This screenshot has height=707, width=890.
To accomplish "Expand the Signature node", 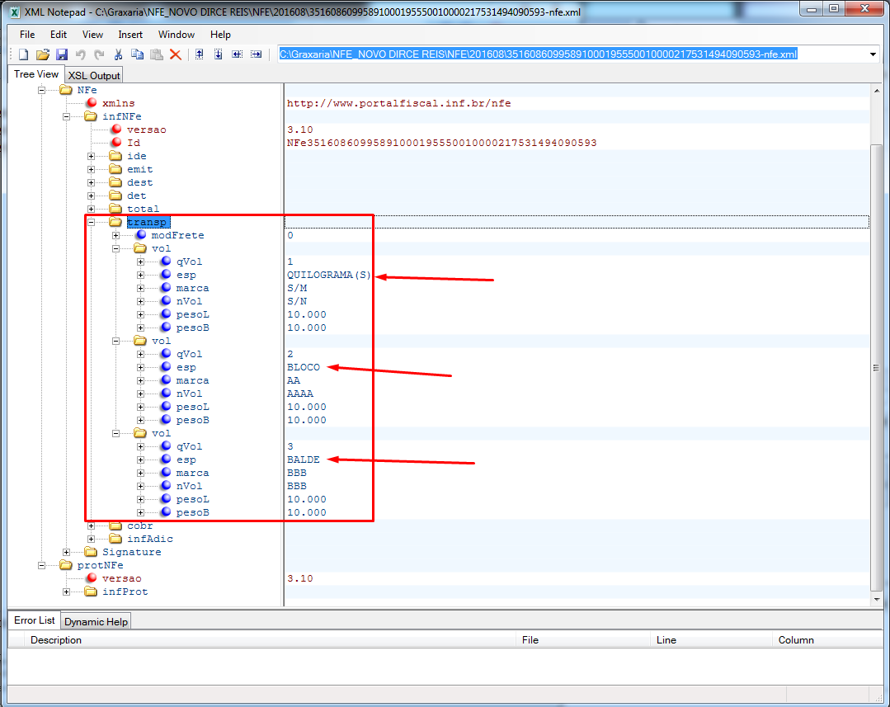I will pyautogui.click(x=67, y=552).
